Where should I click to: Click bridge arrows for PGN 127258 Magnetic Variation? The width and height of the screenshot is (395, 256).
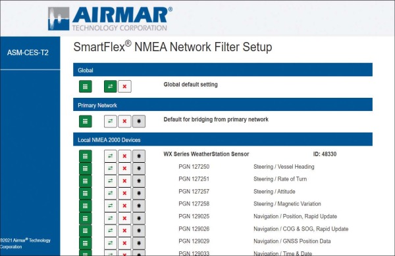tap(111, 205)
